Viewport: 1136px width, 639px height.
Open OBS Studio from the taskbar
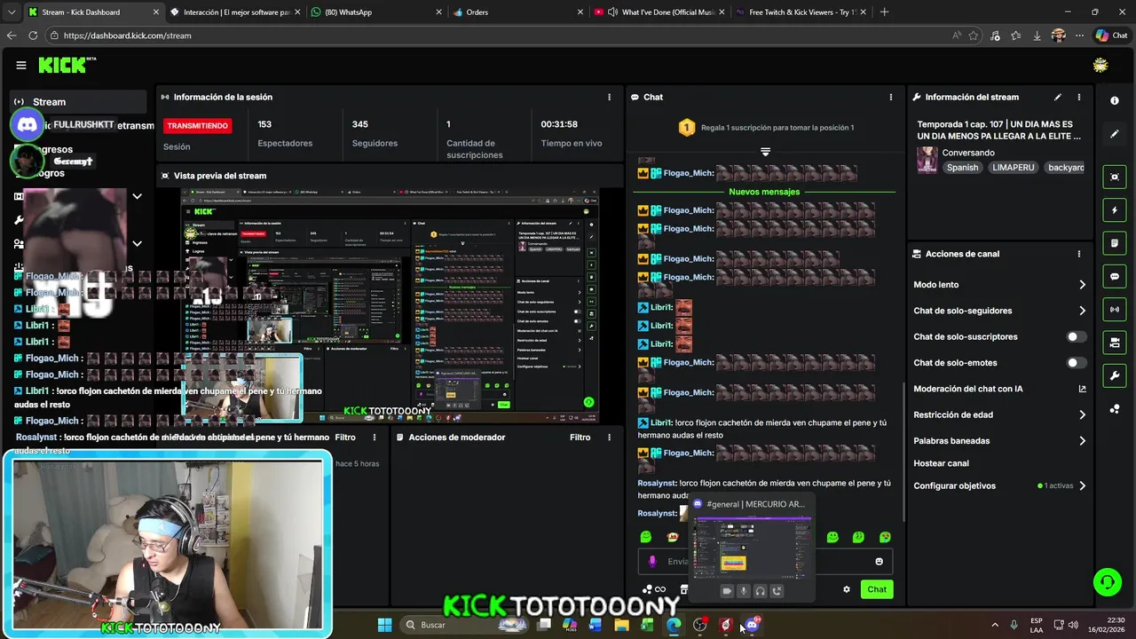coord(700,625)
